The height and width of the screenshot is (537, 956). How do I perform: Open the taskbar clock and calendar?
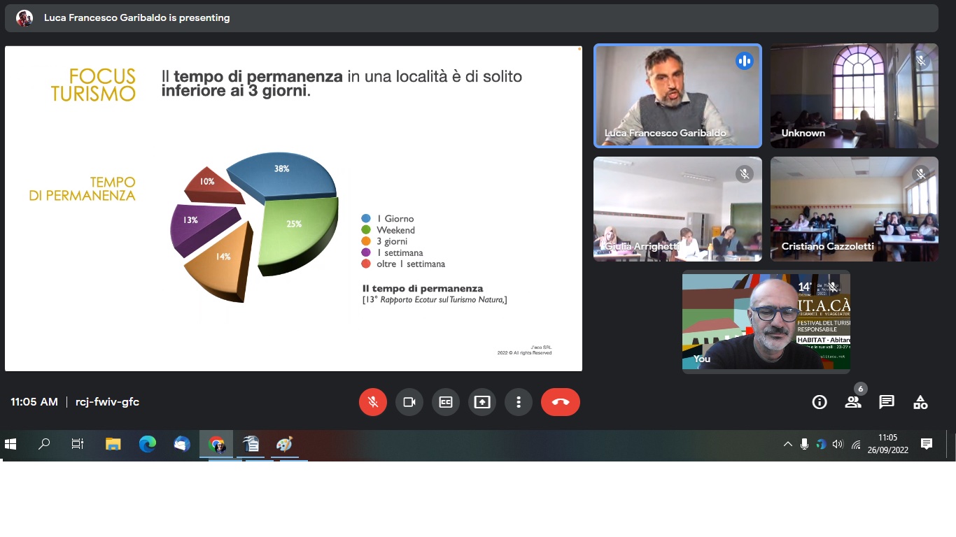pyautogui.click(x=887, y=444)
